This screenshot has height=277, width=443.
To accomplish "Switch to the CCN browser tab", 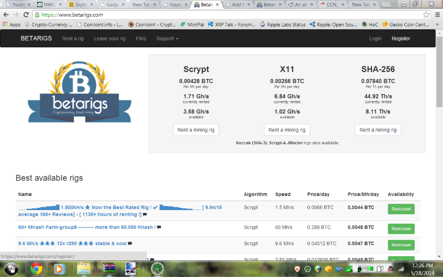I will pyautogui.click(x=332, y=5).
